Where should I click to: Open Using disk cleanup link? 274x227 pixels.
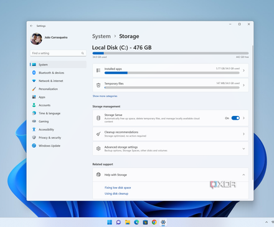[116, 193]
